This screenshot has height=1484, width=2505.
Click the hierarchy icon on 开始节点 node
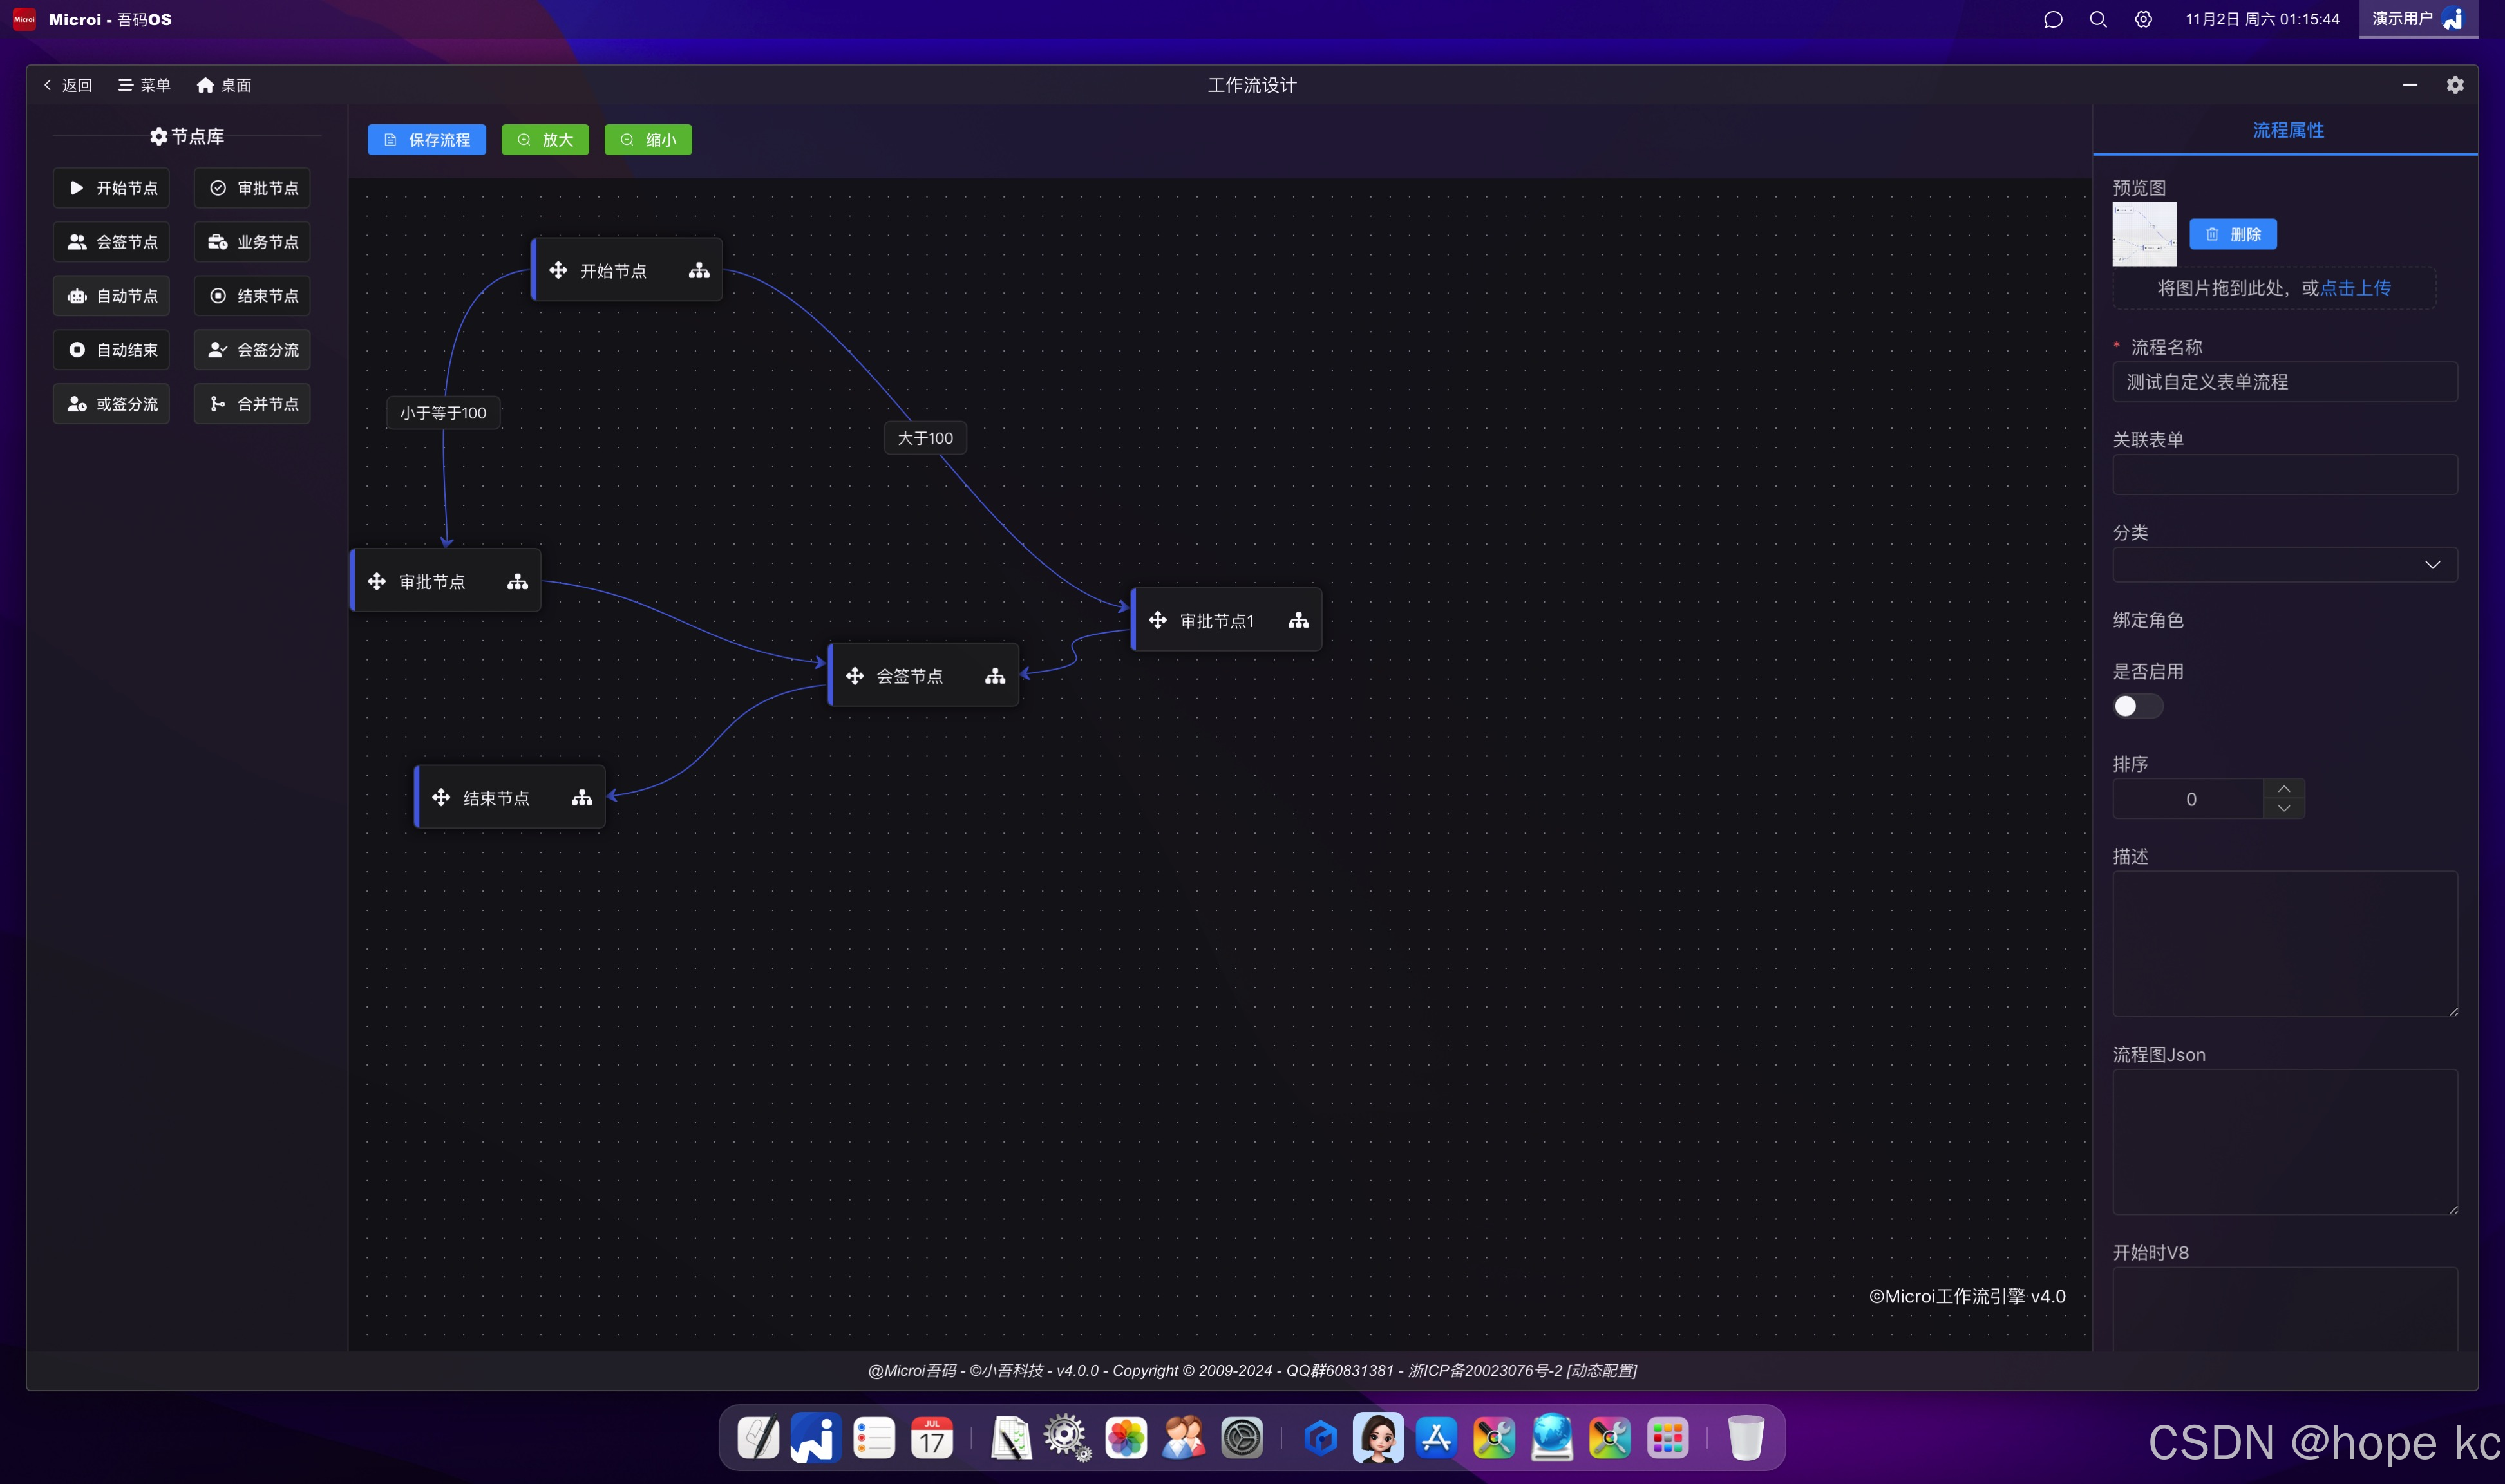click(699, 271)
